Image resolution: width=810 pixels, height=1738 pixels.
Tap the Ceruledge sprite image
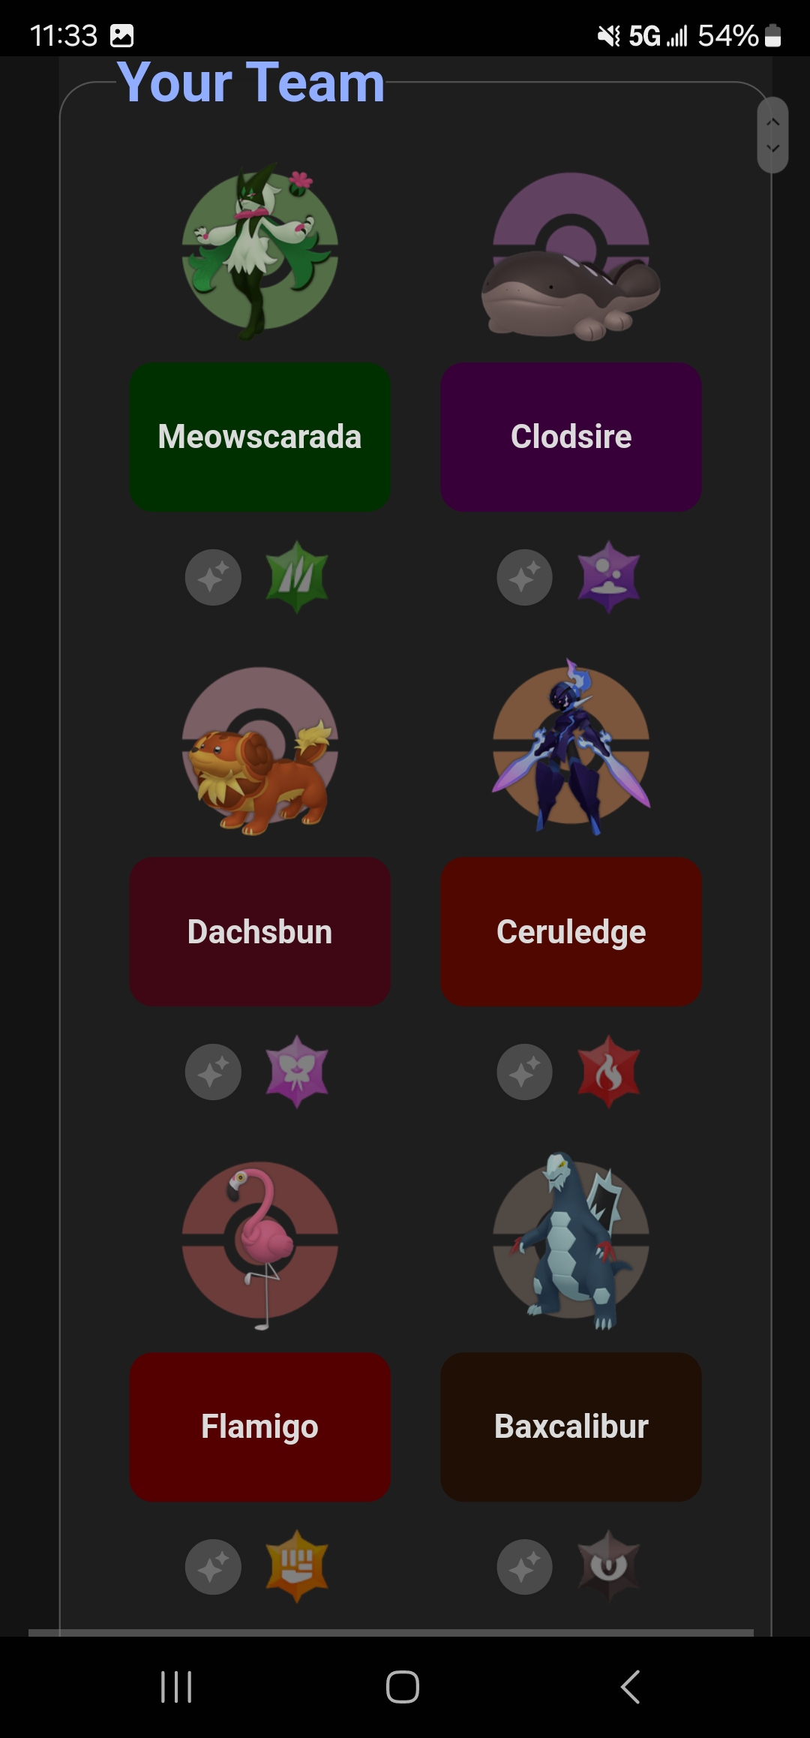(571, 747)
